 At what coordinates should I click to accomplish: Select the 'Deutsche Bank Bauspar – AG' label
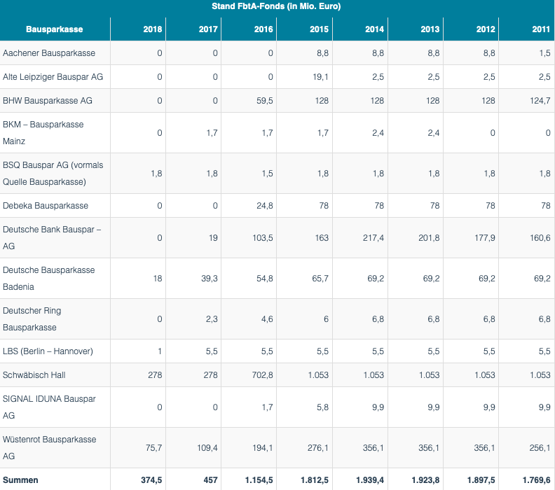click(x=52, y=238)
